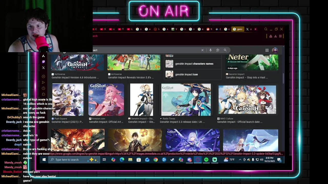This screenshot has height=184, width=328.
Task: Open 'Genshin Impact 3.3 release date' caption link
Action: click(x=182, y=122)
